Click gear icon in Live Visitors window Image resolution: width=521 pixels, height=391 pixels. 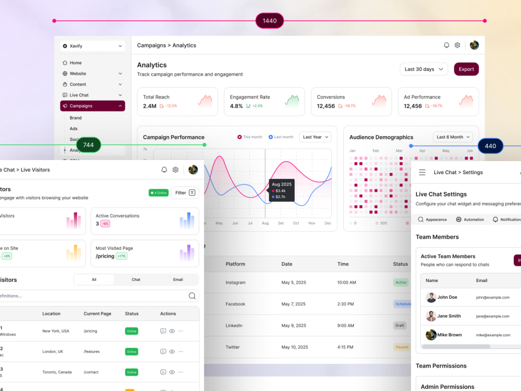[176, 169]
